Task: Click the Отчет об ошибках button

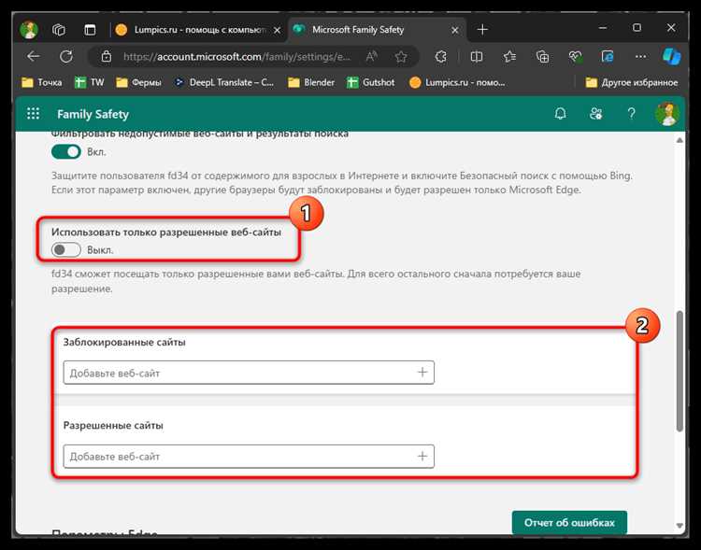Action: coord(569,522)
